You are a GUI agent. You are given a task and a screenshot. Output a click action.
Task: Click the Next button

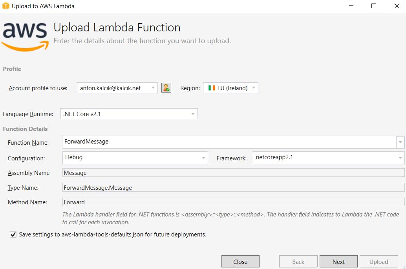tap(338, 261)
